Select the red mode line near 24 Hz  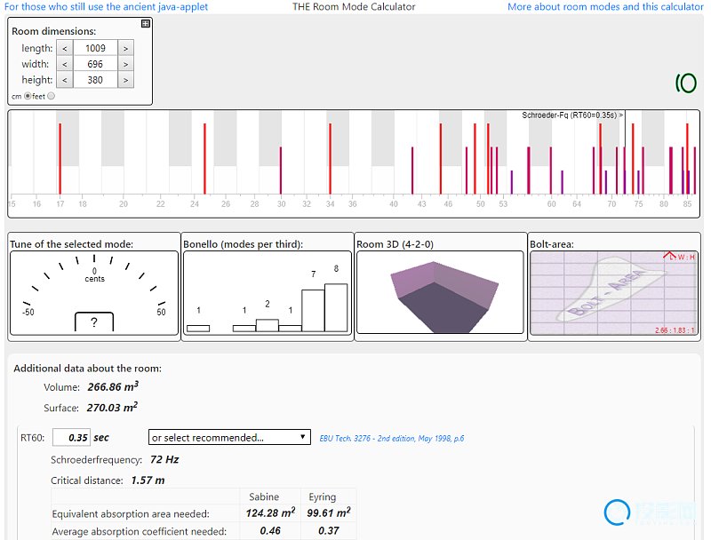tap(205, 159)
